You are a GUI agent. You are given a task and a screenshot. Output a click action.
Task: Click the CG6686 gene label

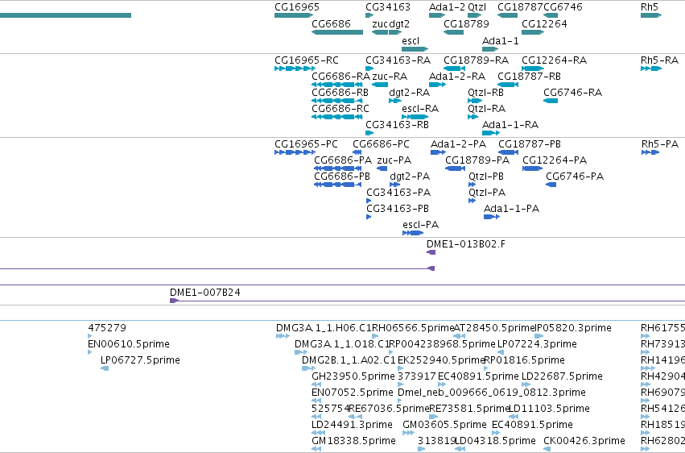tap(331, 23)
